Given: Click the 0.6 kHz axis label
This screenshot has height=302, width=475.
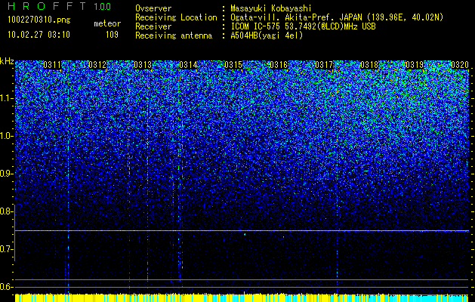Looking at the screenshot, I should point(6,287).
